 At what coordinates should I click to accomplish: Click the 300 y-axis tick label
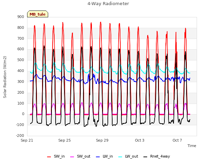click(x=21, y=81)
